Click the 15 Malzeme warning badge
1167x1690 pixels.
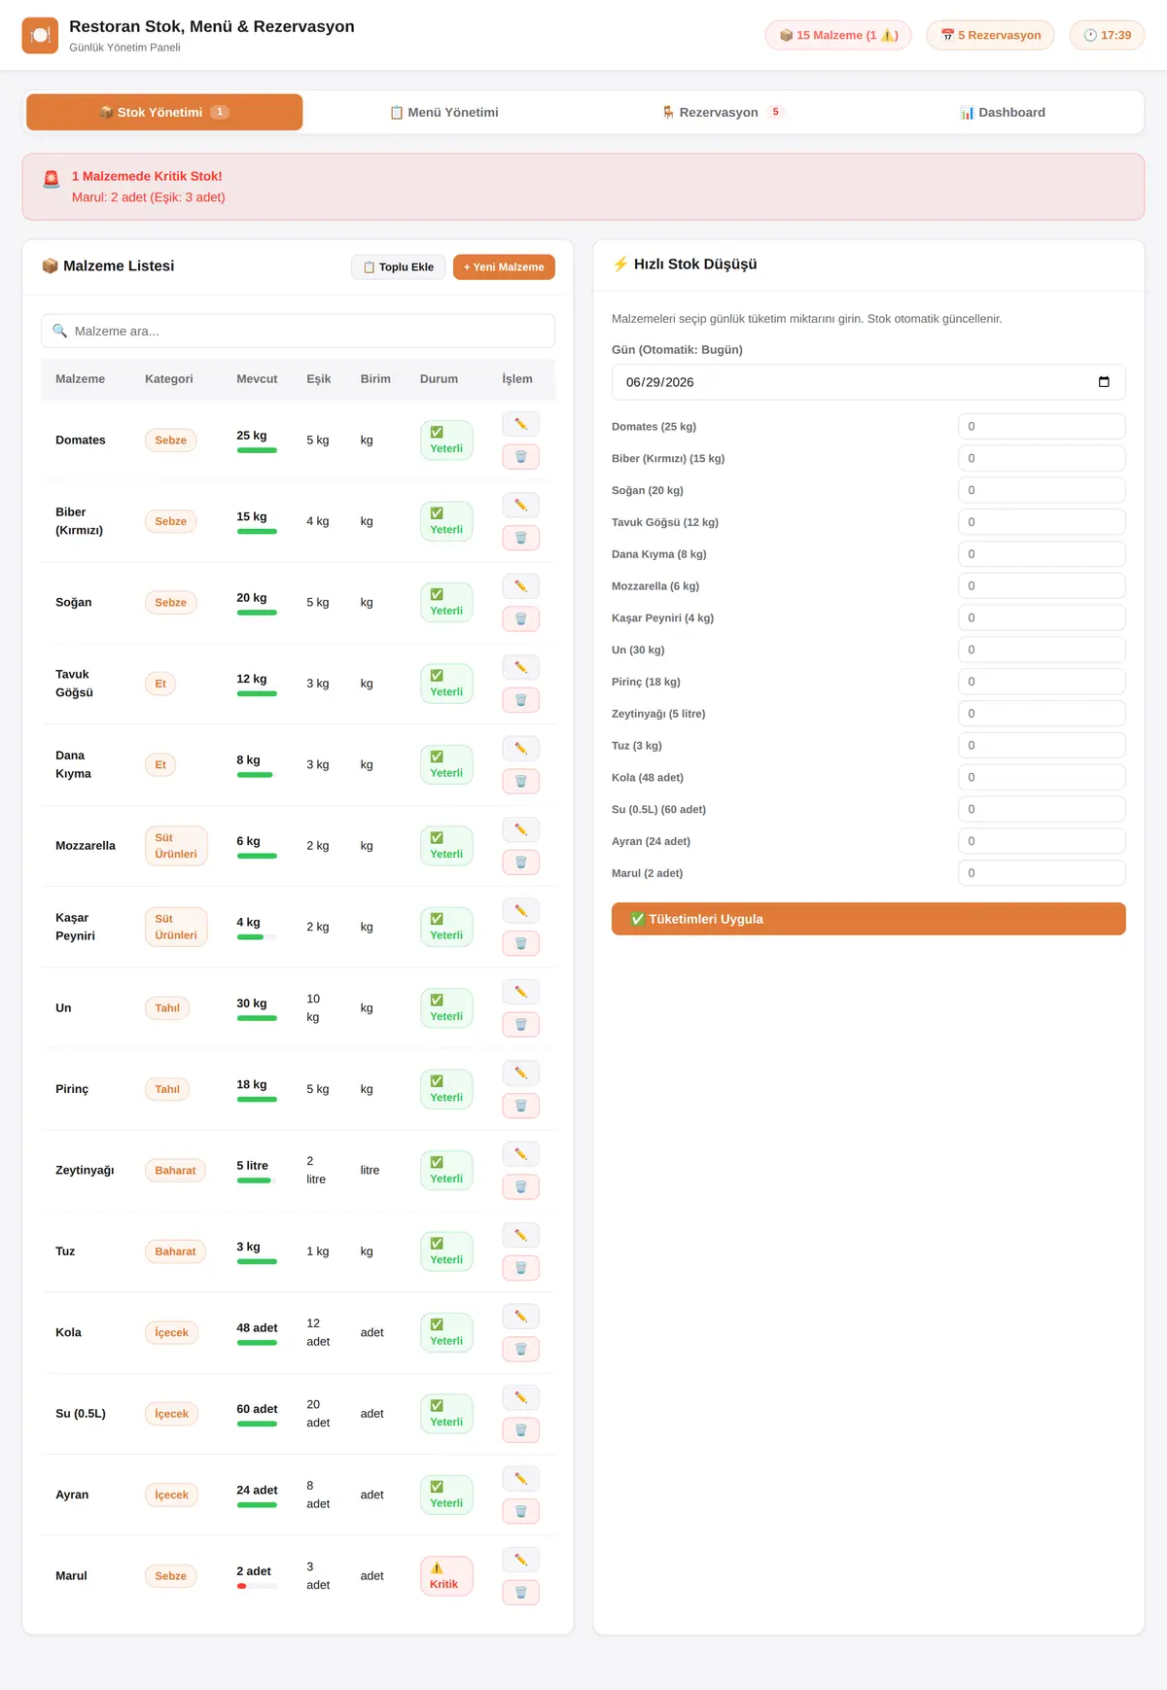click(x=838, y=35)
